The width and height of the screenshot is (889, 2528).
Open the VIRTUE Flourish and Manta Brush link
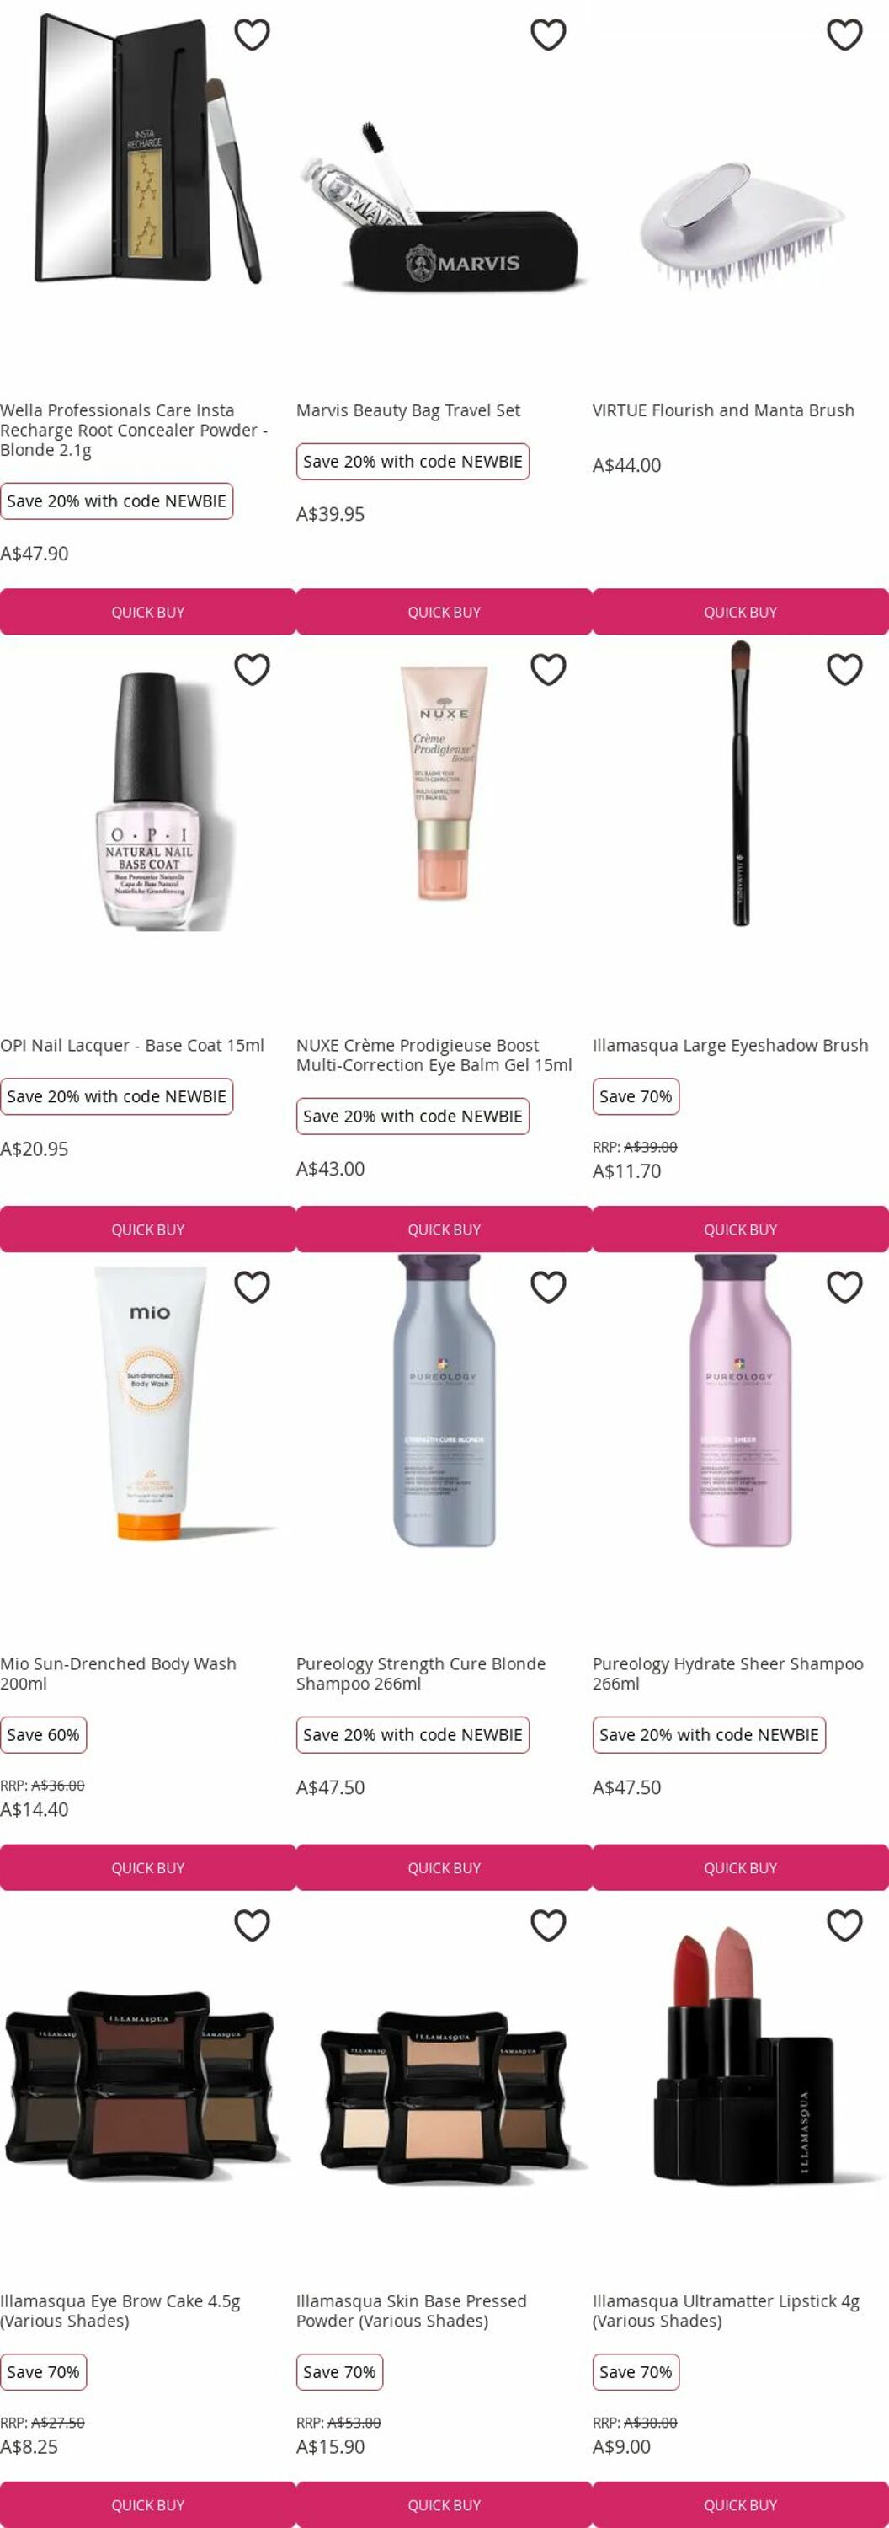[723, 410]
